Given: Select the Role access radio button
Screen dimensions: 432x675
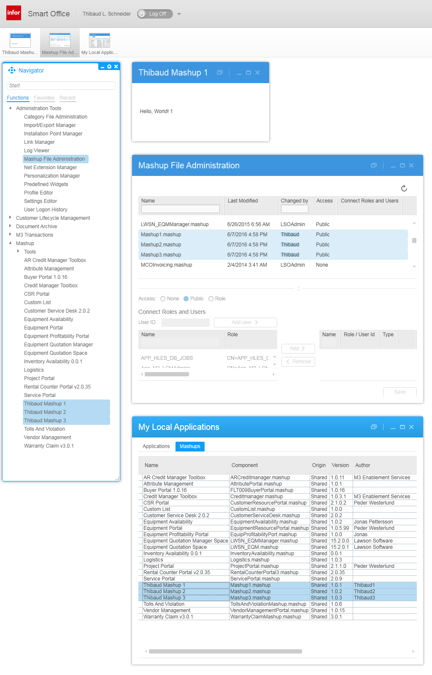Looking at the screenshot, I should [x=211, y=299].
